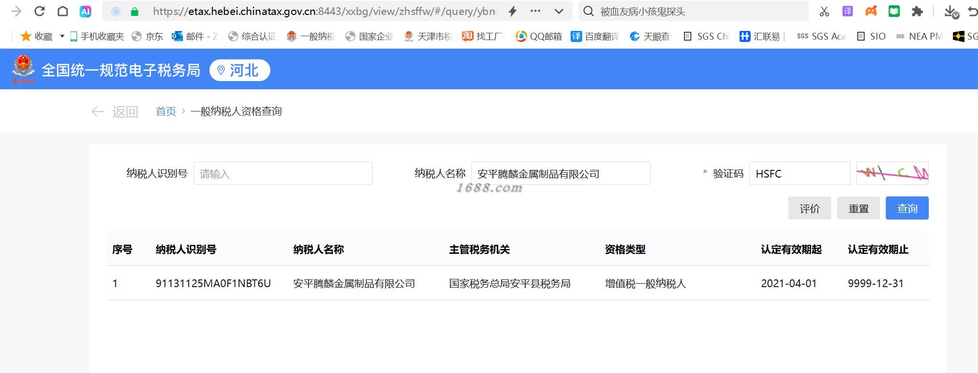Open the 一般纳税 bookmark

pyautogui.click(x=310, y=36)
